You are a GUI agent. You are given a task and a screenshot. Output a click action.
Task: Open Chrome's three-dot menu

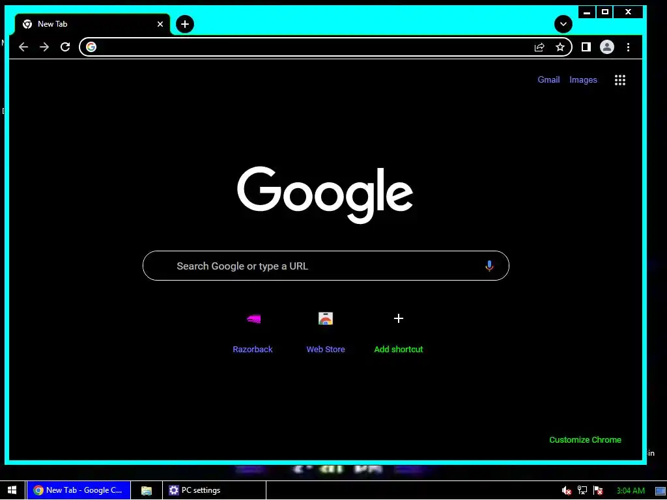pyautogui.click(x=629, y=47)
